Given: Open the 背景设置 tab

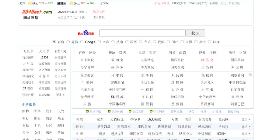Looking at the screenshot, I should [x=177, y=112].
